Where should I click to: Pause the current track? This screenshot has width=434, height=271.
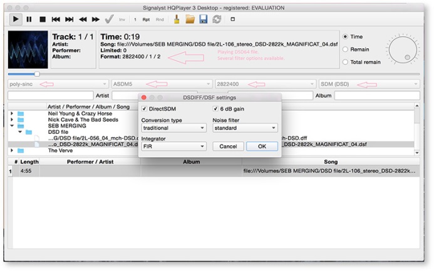click(29, 19)
